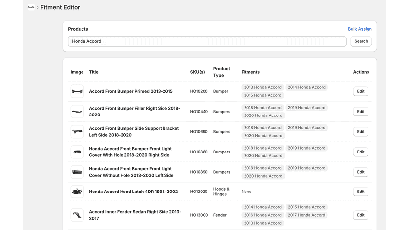The image size is (409, 230).
Task: Click Fender product type cell
Action: (x=220, y=215)
